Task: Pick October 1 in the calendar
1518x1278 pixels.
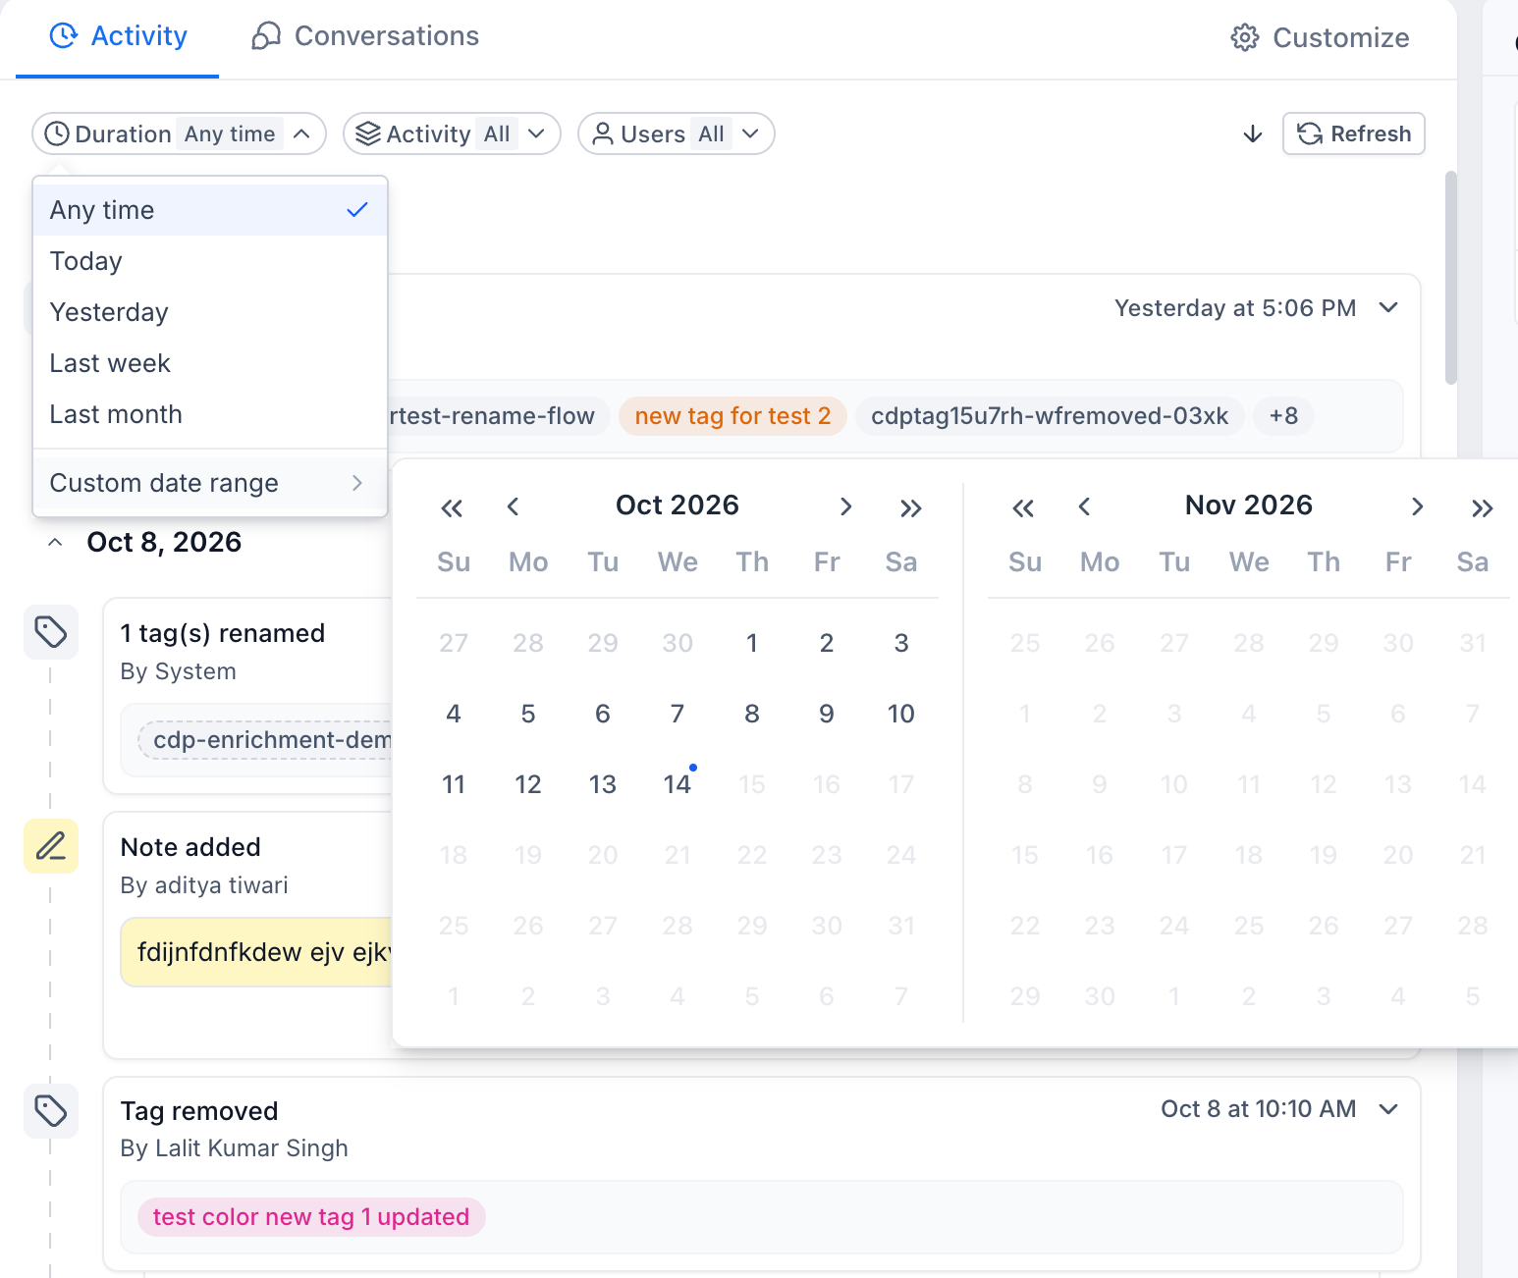Action: point(752,643)
